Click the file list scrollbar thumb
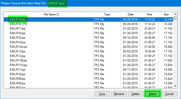Image resolution: width=181 pixels, height=99 pixels. pos(175,18)
